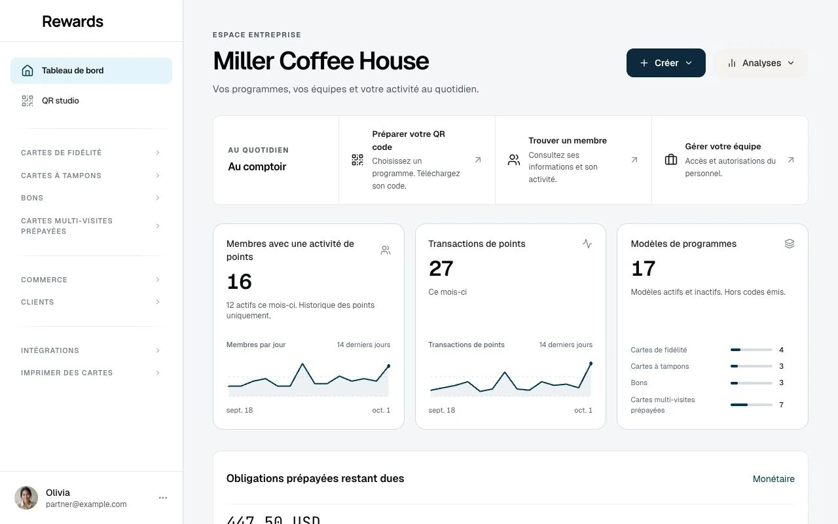Expand the Clients sidebar section
Screen dimensions: 838x524
point(91,302)
